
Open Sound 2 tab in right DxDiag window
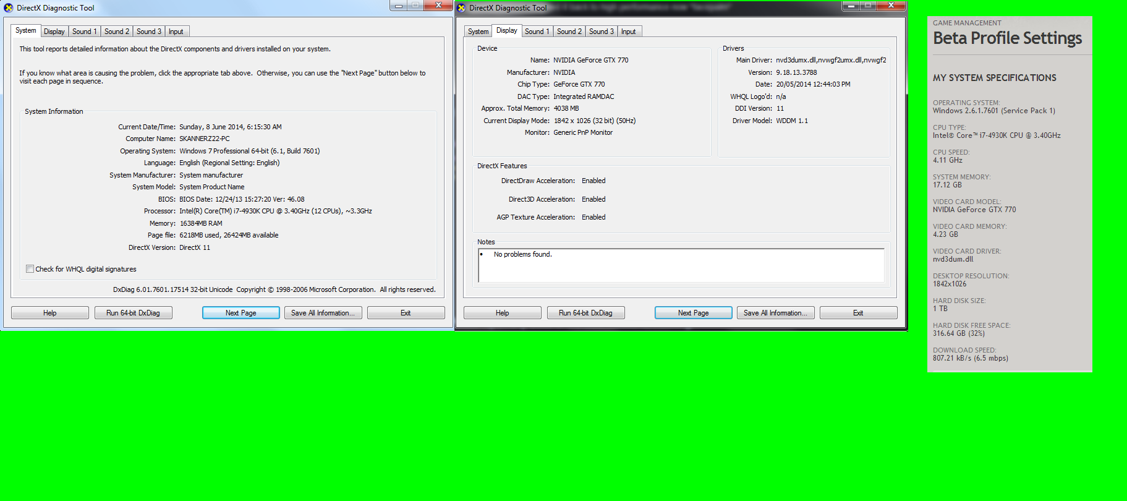tap(569, 32)
